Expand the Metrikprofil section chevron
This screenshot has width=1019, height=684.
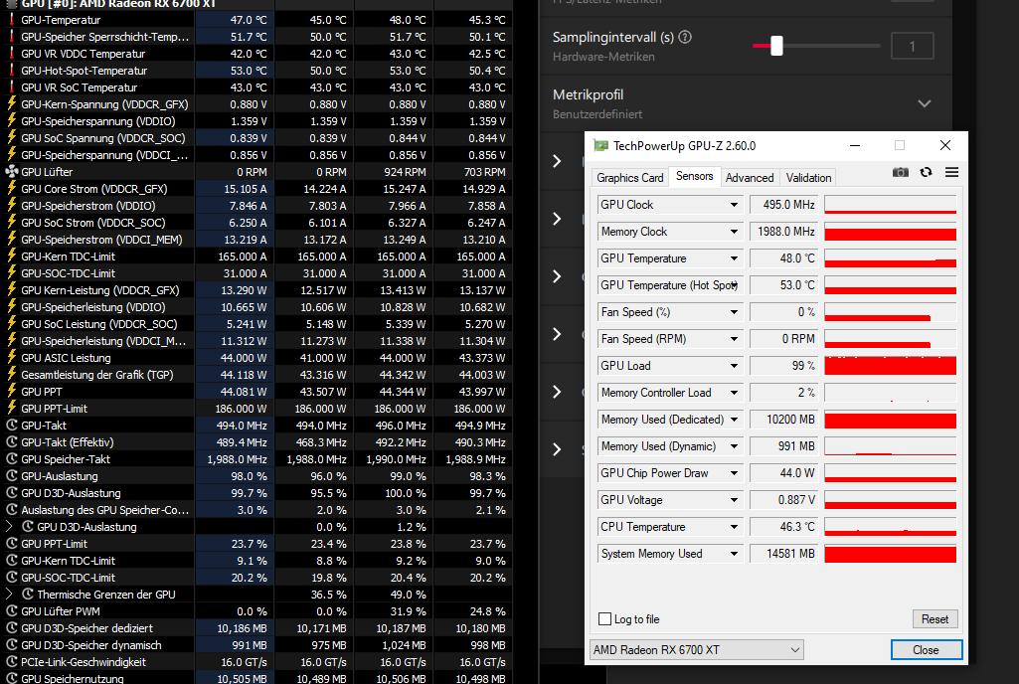click(925, 104)
